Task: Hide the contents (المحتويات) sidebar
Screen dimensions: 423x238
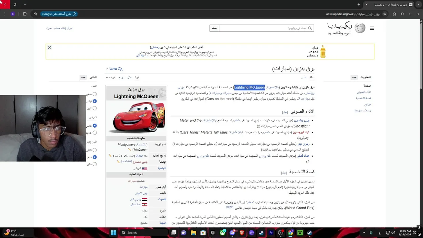Action: coord(354,77)
